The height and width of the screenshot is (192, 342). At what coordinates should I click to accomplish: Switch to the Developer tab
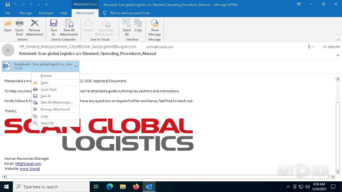point(46,13)
